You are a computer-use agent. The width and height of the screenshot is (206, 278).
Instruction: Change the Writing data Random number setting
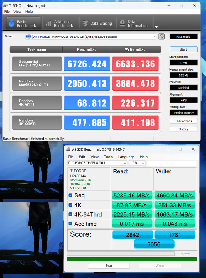click(183, 113)
